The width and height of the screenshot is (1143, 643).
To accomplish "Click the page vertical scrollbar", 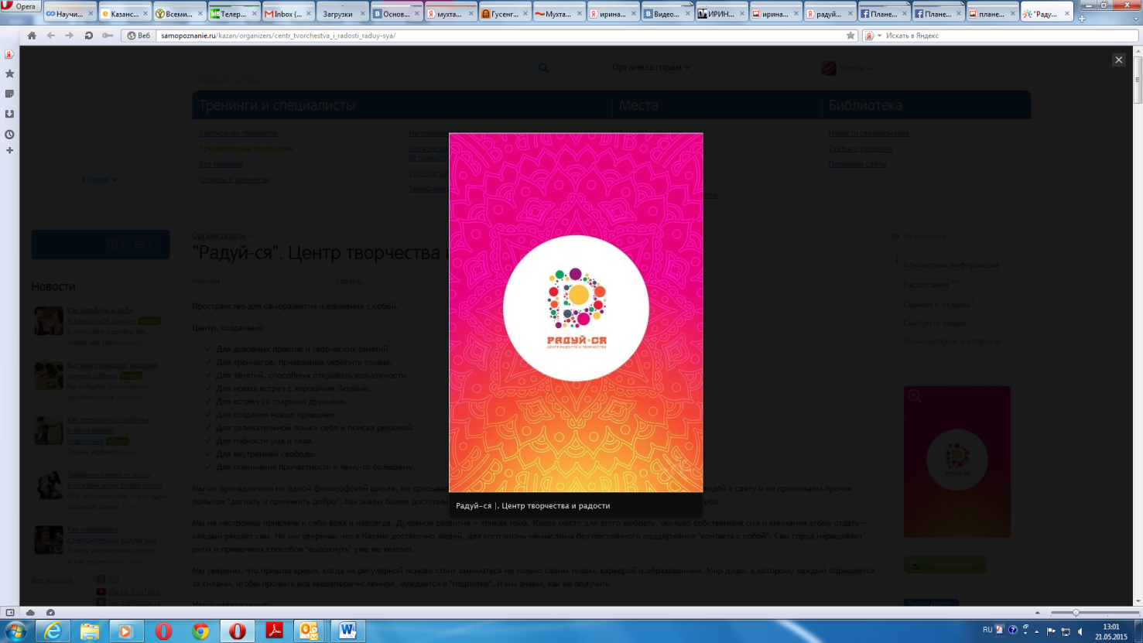I will pos(1137,325).
